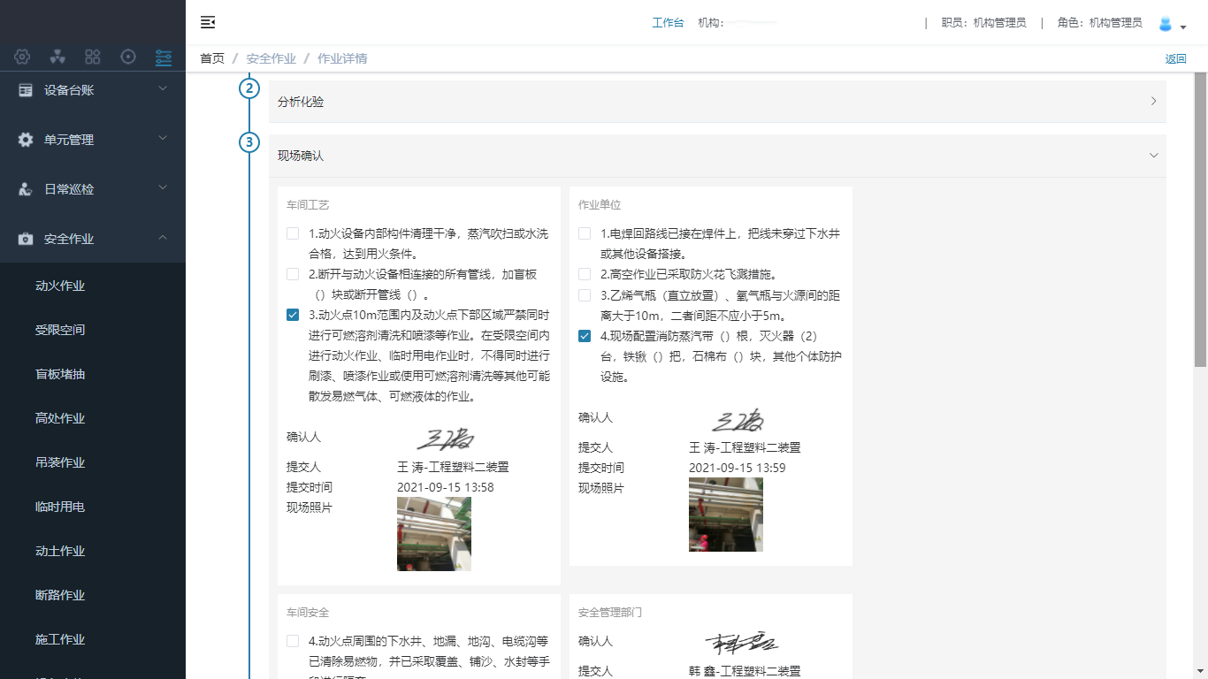Collapse the 现场确认 section
The width and height of the screenshot is (1208, 679).
pyautogui.click(x=1153, y=156)
